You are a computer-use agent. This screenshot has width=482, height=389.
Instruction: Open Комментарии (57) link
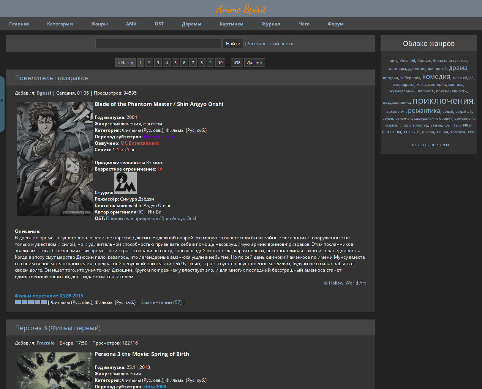point(161,302)
